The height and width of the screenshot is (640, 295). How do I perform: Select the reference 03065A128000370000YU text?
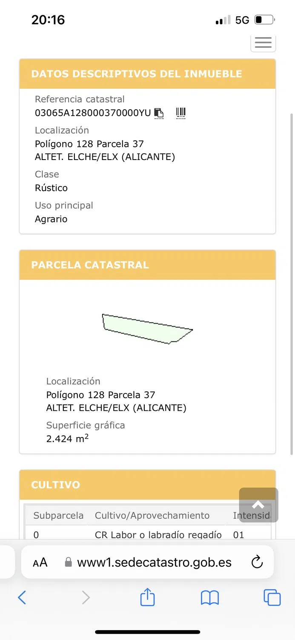93,113
